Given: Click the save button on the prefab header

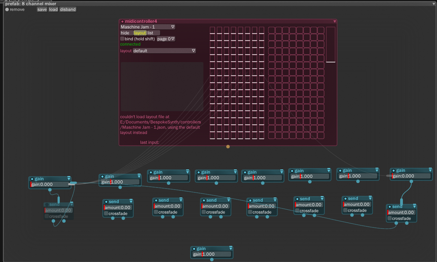Looking at the screenshot, I should tap(42, 9).
